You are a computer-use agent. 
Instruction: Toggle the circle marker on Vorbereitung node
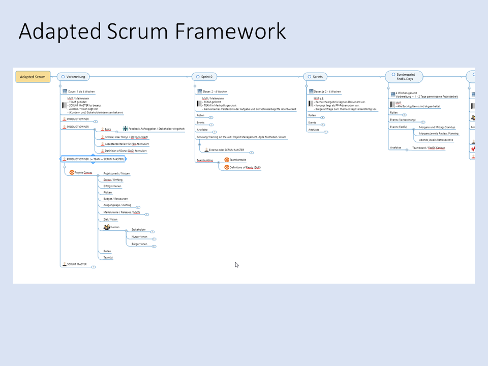click(x=63, y=77)
